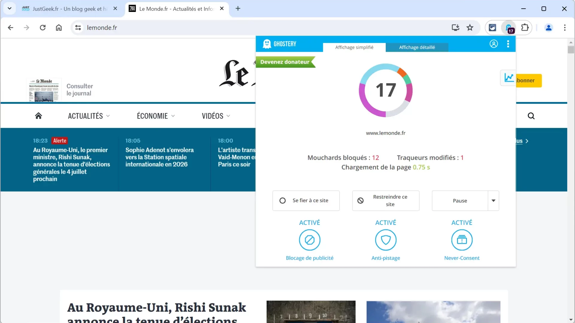Screen dimensions: 575x323
Task: Bookmark this page with star icon
Action: 470,28
